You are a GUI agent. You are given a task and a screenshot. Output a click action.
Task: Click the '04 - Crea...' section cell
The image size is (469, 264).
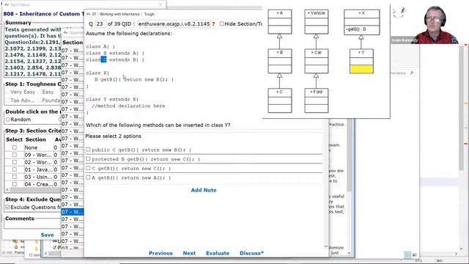pos(38,184)
